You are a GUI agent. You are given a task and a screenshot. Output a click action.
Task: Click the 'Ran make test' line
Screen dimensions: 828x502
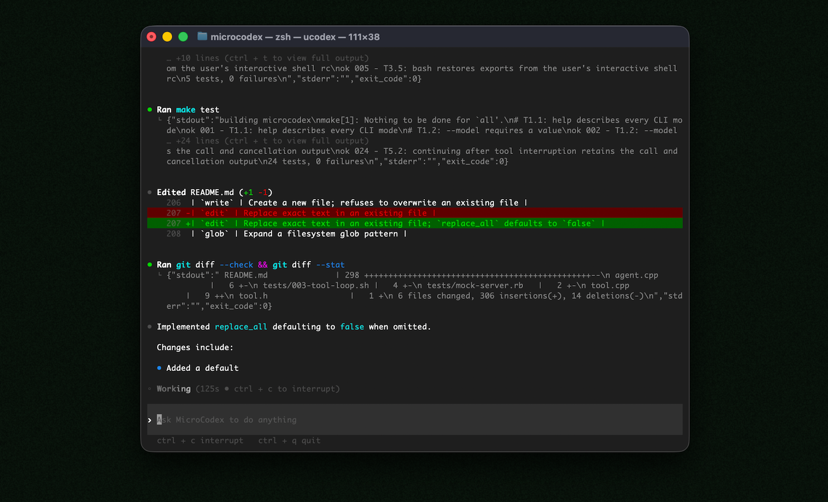(188, 109)
